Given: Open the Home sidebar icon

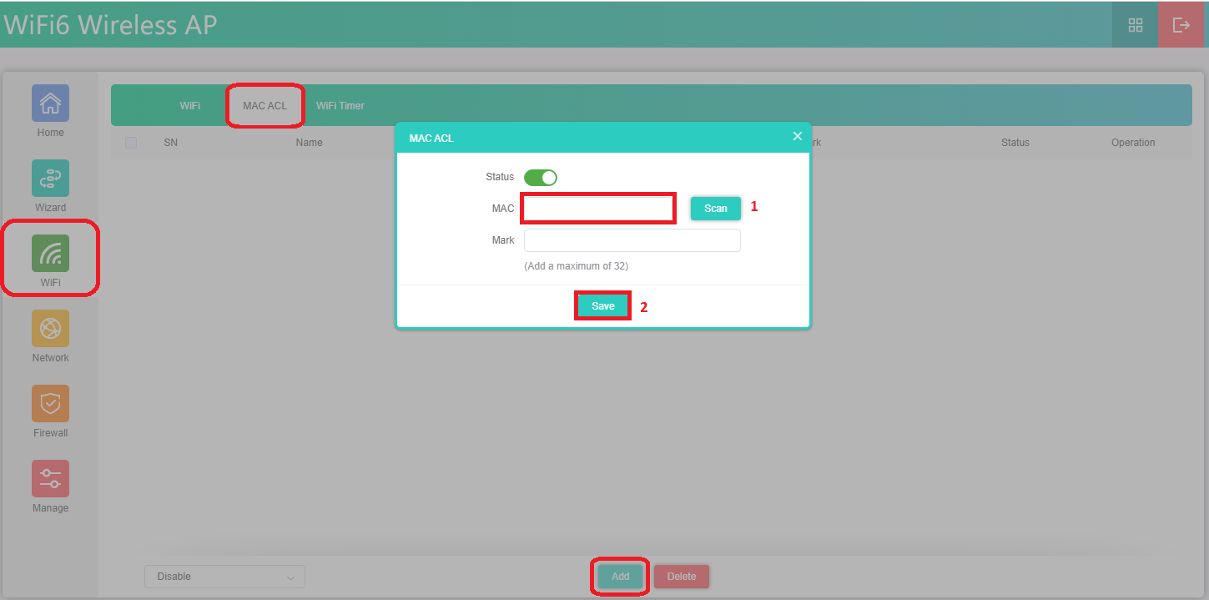Looking at the screenshot, I should 50,103.
